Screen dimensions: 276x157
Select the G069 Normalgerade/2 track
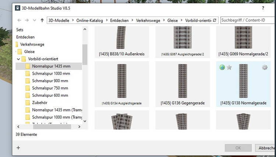(243, 42)
